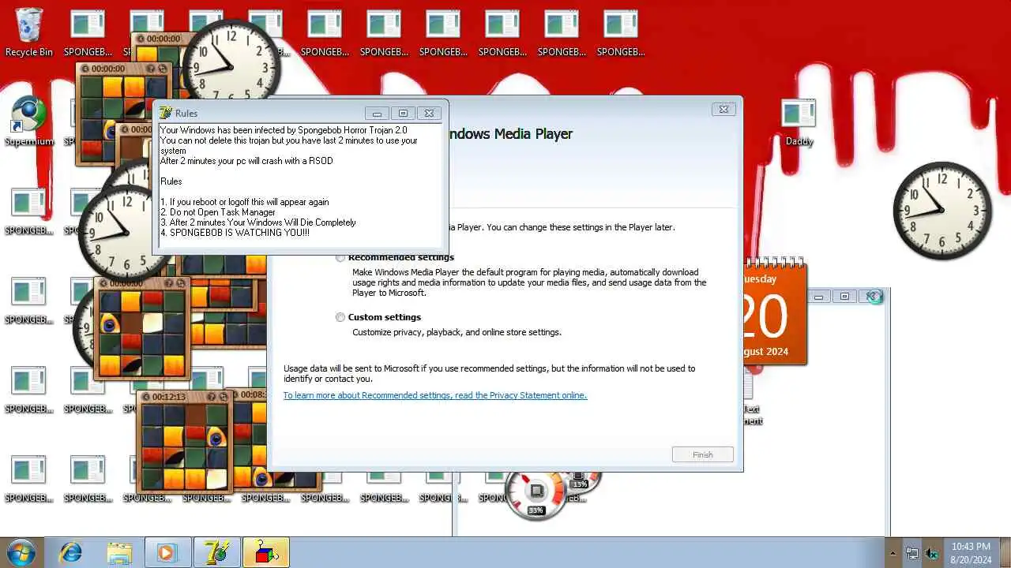Viewport: 1011px width, 568px height.
Task: Click the colored blocks app on the taskbar
Action: pos(266,552)
